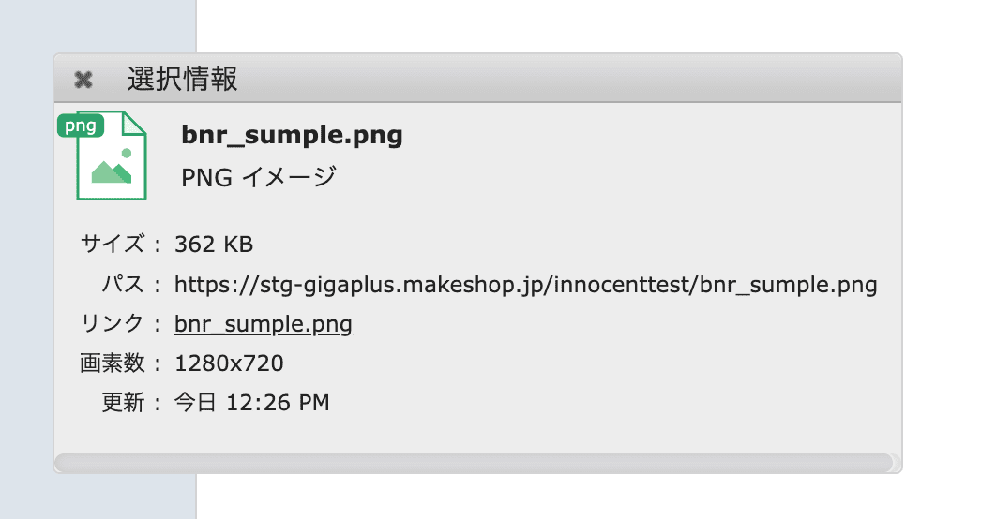
Task: Click the 画素数 field label
Action: tap(113, 363)
